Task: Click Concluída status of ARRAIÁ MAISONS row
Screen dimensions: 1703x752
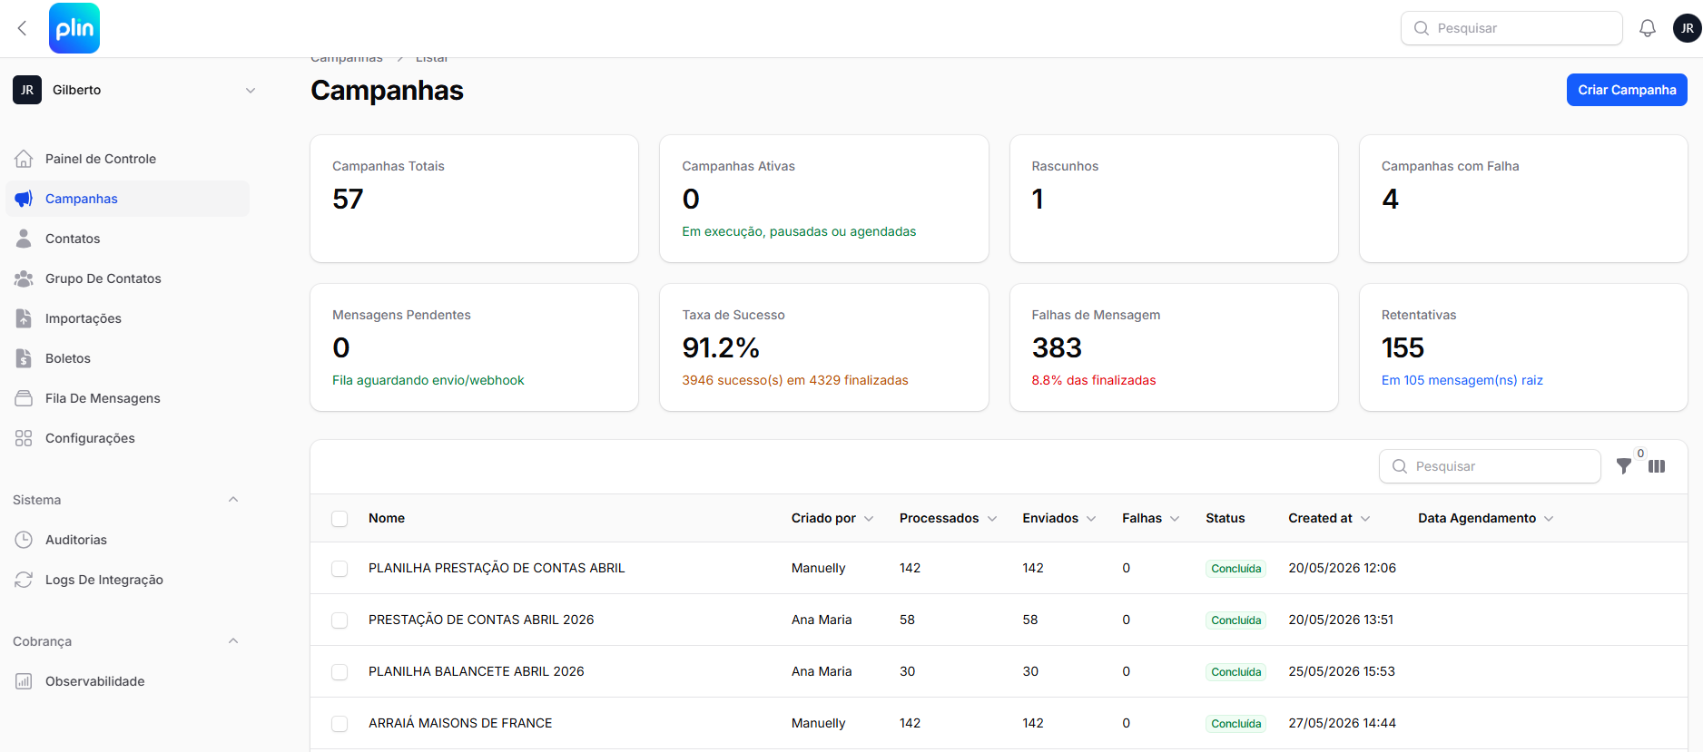Action: pos(1235,724)
